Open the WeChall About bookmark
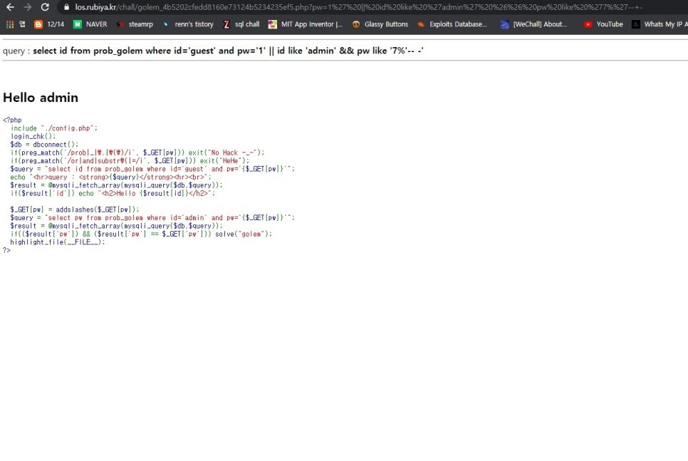The width and height of the screenshot is (688, 461). 534,24
